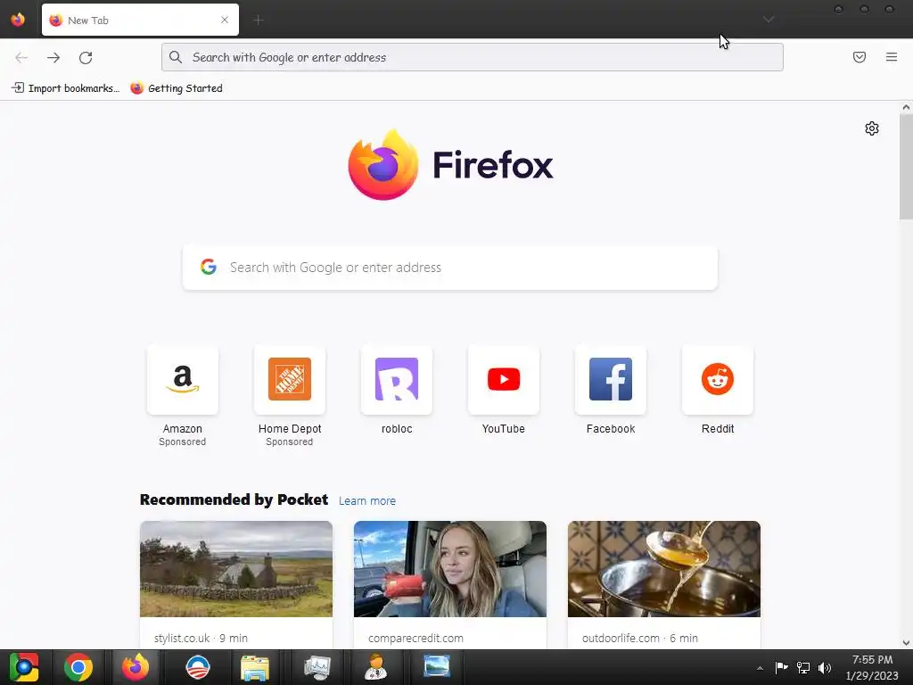Viewport: 913px width, 685px height.
Task: Open the file explorer folder in taskbar
Action: (x=255, y=667)
